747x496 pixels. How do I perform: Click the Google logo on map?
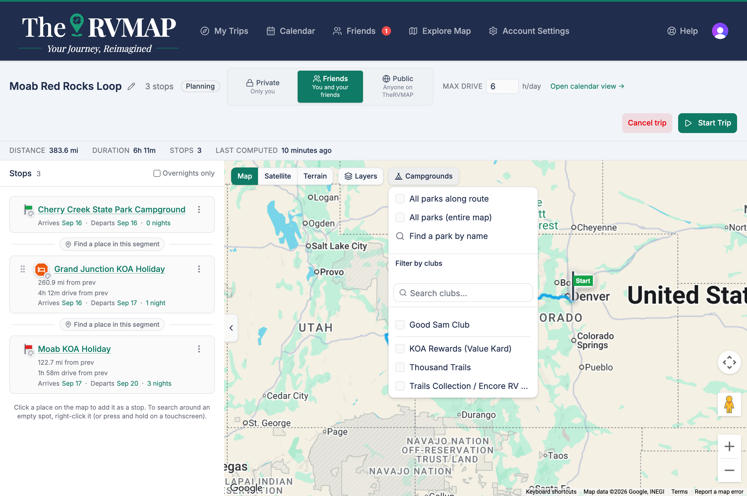point(246,488)
